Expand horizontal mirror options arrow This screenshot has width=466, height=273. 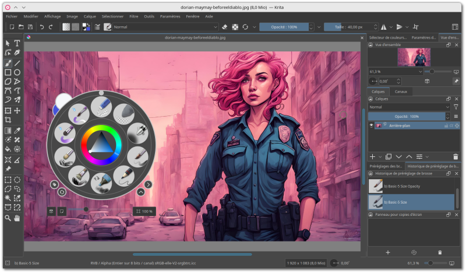coord(391,27)
